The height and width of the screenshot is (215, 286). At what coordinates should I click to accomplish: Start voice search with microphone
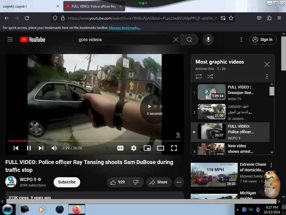(208, 39)
